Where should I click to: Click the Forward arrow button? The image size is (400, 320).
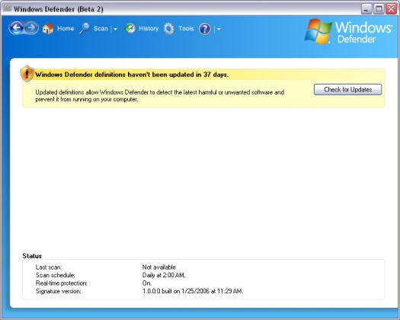(x=32, y=28)
